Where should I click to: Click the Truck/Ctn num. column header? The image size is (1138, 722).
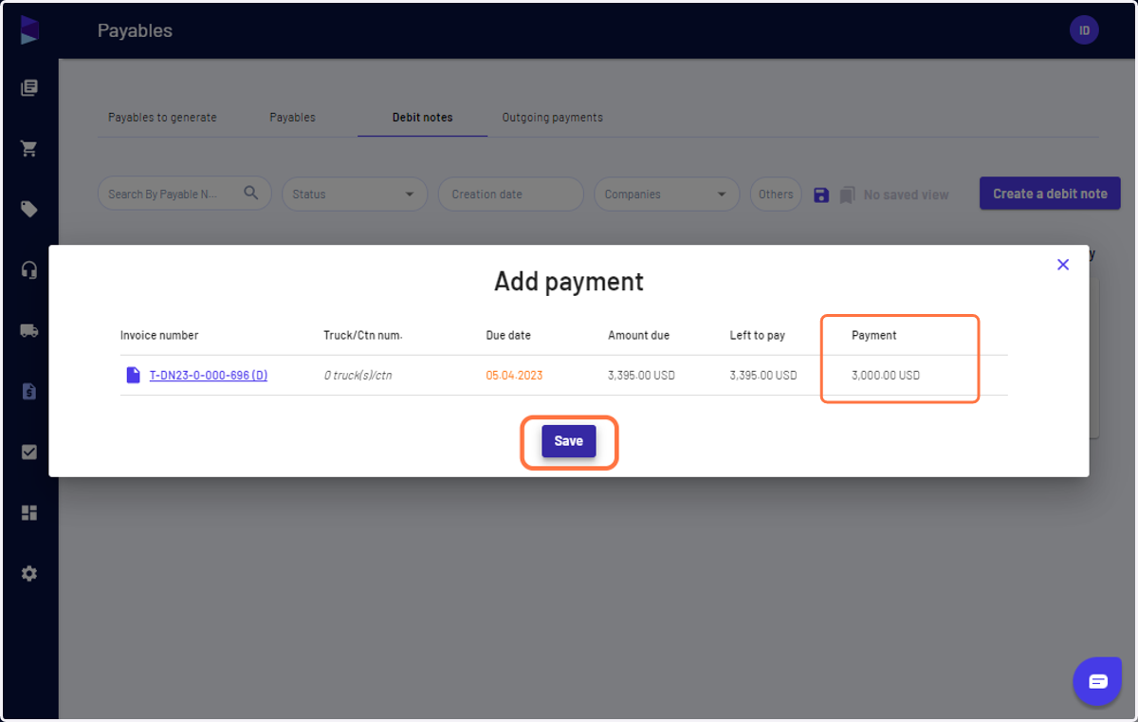pos(363,336)
